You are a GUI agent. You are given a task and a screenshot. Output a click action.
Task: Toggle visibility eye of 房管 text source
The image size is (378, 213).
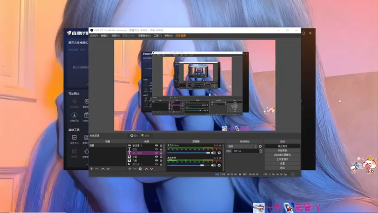[x=156, y=149]
